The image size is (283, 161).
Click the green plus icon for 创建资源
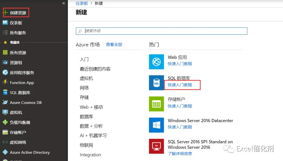6,13
